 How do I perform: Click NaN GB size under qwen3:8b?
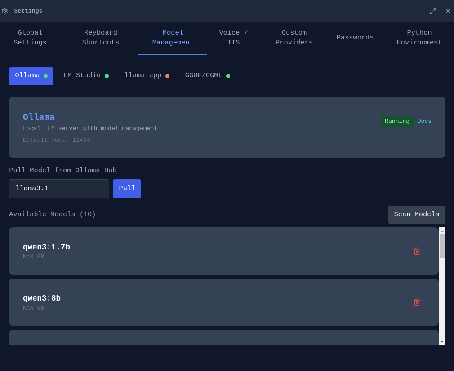34,308
